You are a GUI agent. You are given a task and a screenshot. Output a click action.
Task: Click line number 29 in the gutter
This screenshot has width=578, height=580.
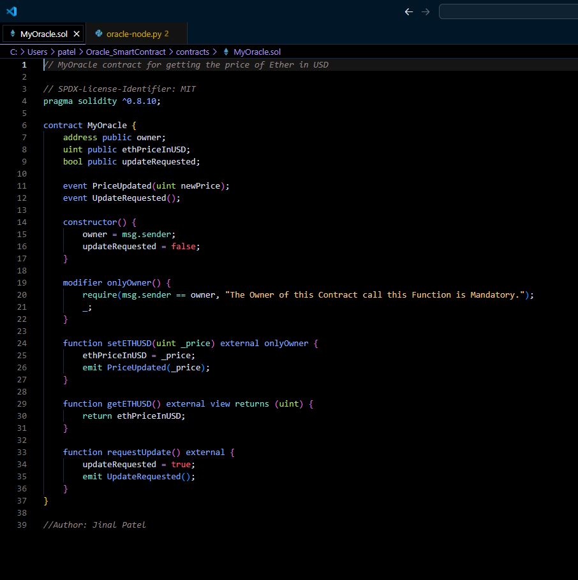[x=22, y=404]
